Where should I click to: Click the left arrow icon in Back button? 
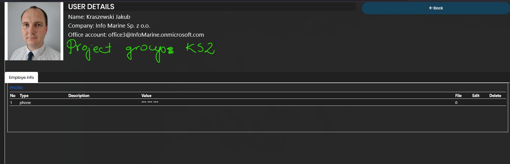point(431,8)
